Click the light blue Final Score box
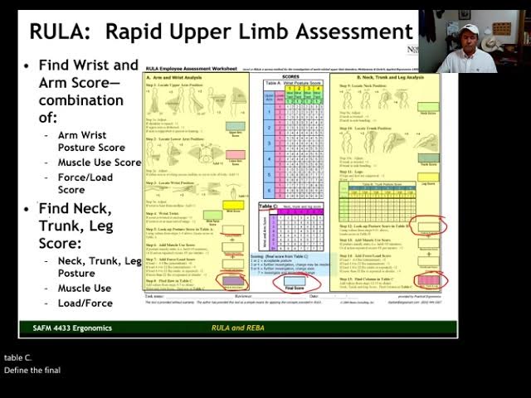The height and width of the screenshot is (398, 531). click(x=295, y=281)
